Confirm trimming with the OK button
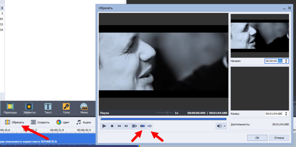The height and width of the screenshot is (147, 296). 257,138
